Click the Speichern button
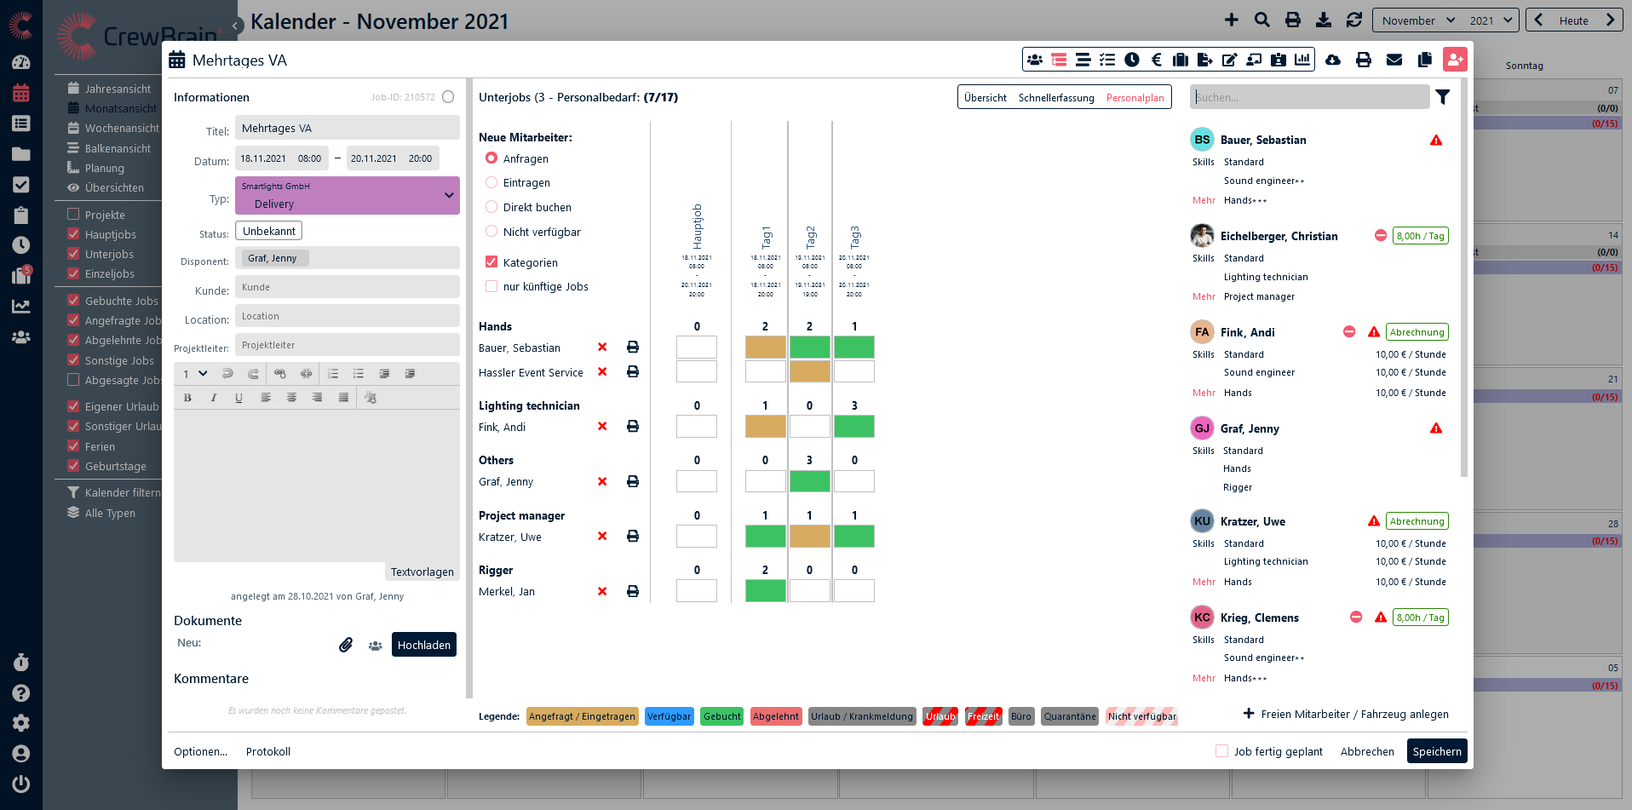The height and width of the screenshot is (810, 1632). click(1436, 751)
